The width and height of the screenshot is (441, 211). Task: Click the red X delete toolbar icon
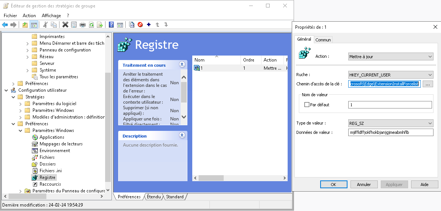pos(65,25)
